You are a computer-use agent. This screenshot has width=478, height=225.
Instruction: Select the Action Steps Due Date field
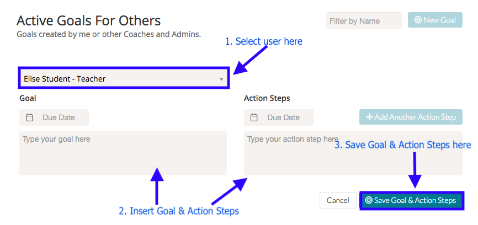tap(283, 117)
